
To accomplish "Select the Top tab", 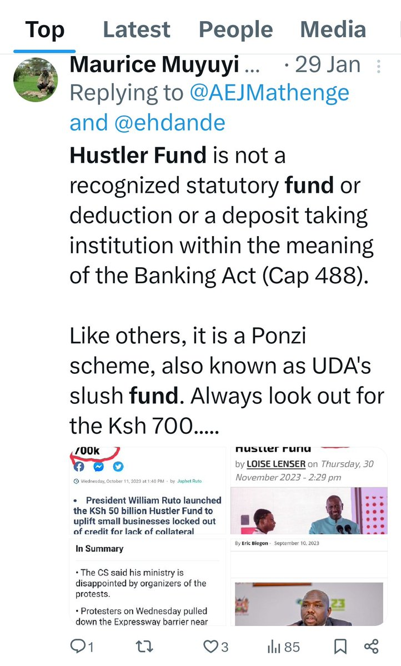I will (44, 29).
